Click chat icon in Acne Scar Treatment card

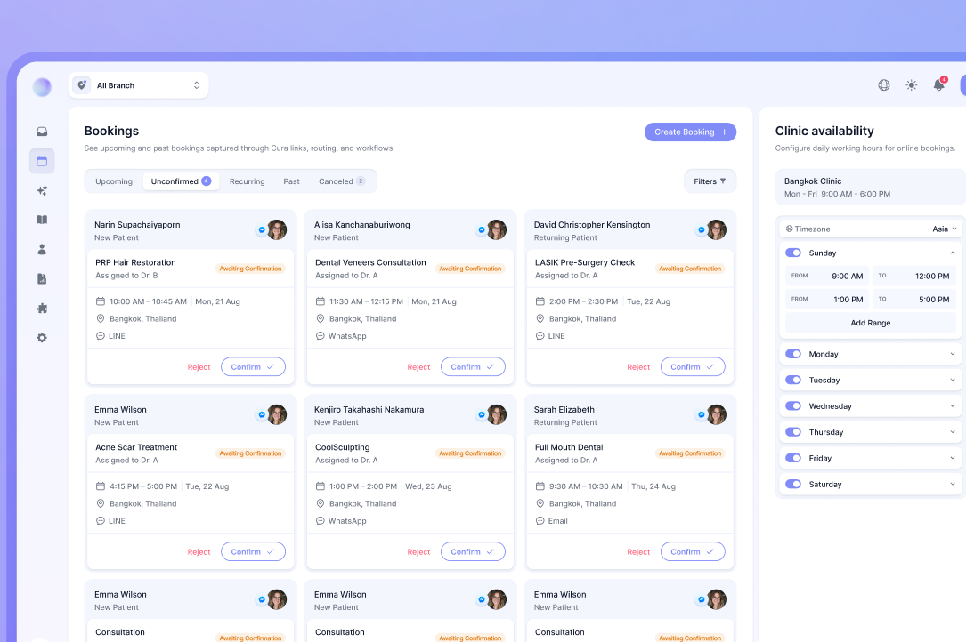101,521
